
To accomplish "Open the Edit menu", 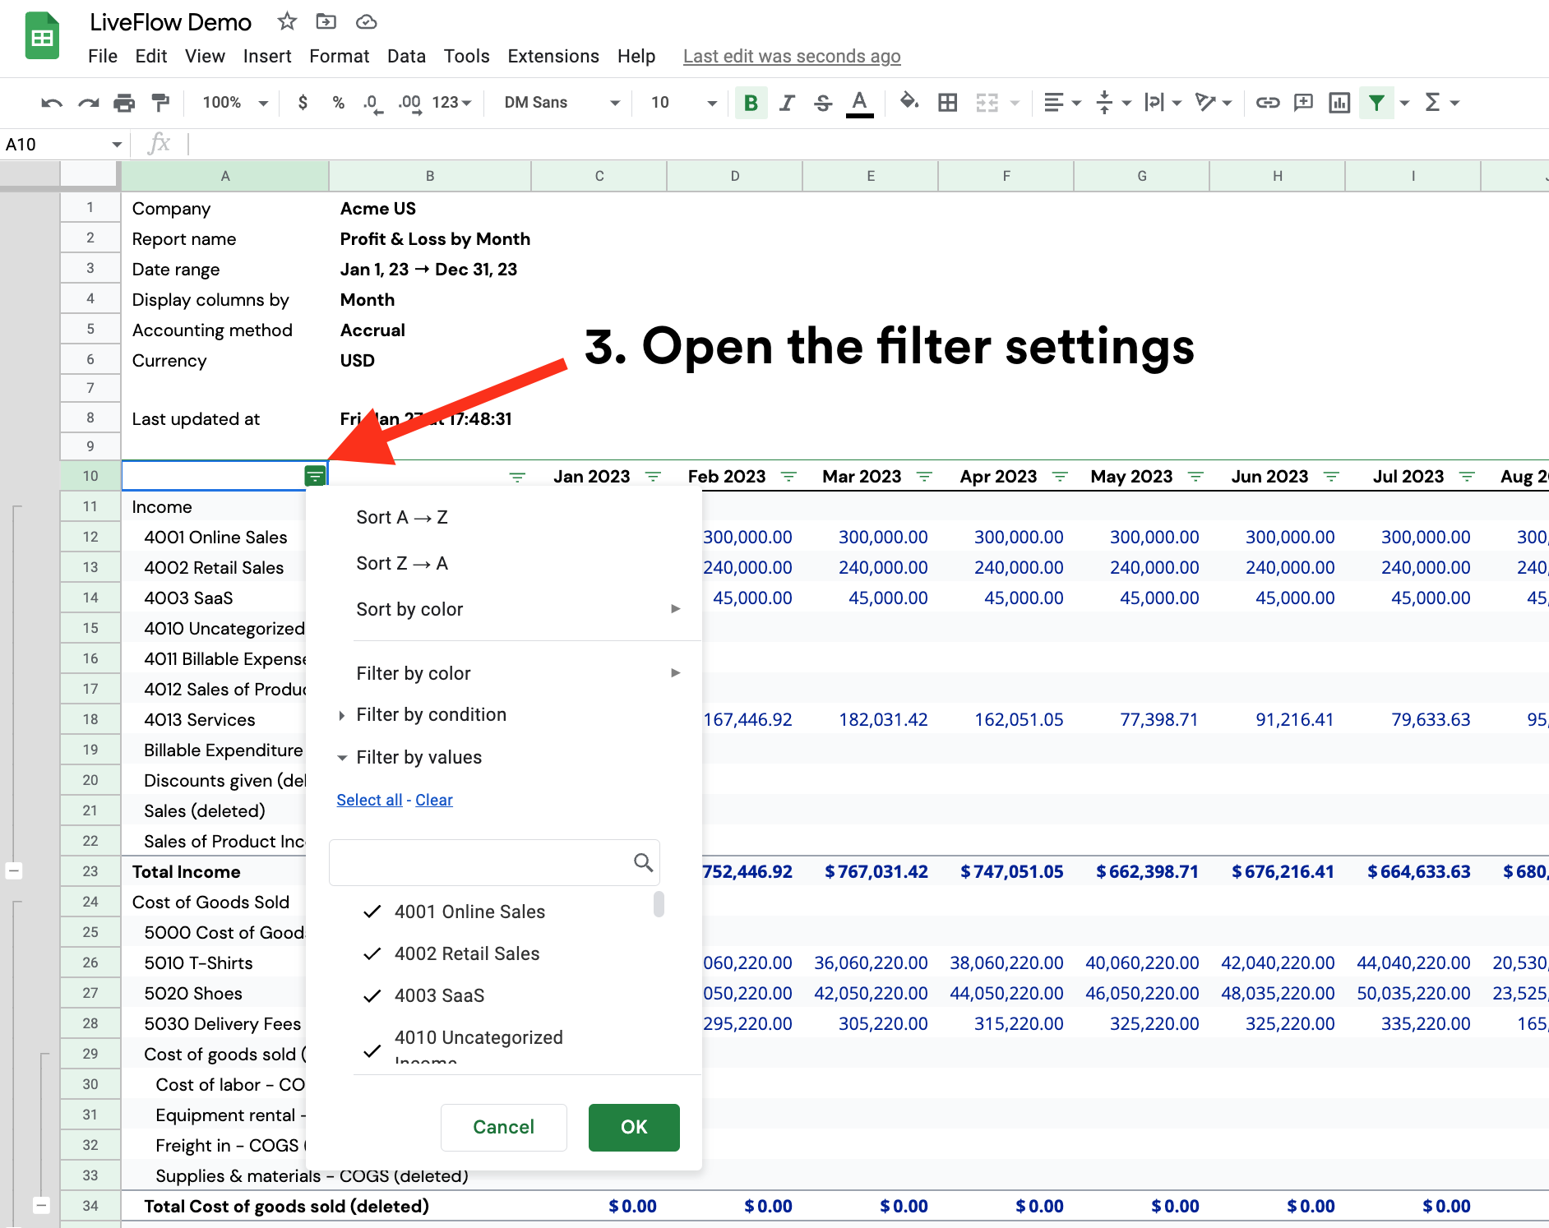I will click(151, 56).
